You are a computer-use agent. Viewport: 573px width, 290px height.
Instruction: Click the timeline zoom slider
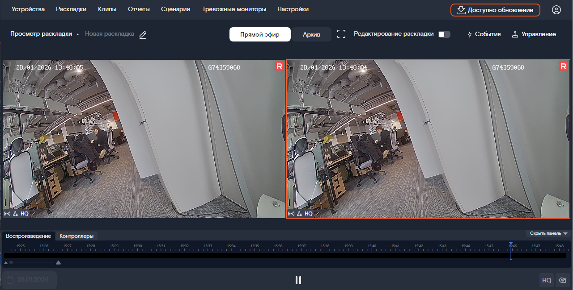click(32, 262)
